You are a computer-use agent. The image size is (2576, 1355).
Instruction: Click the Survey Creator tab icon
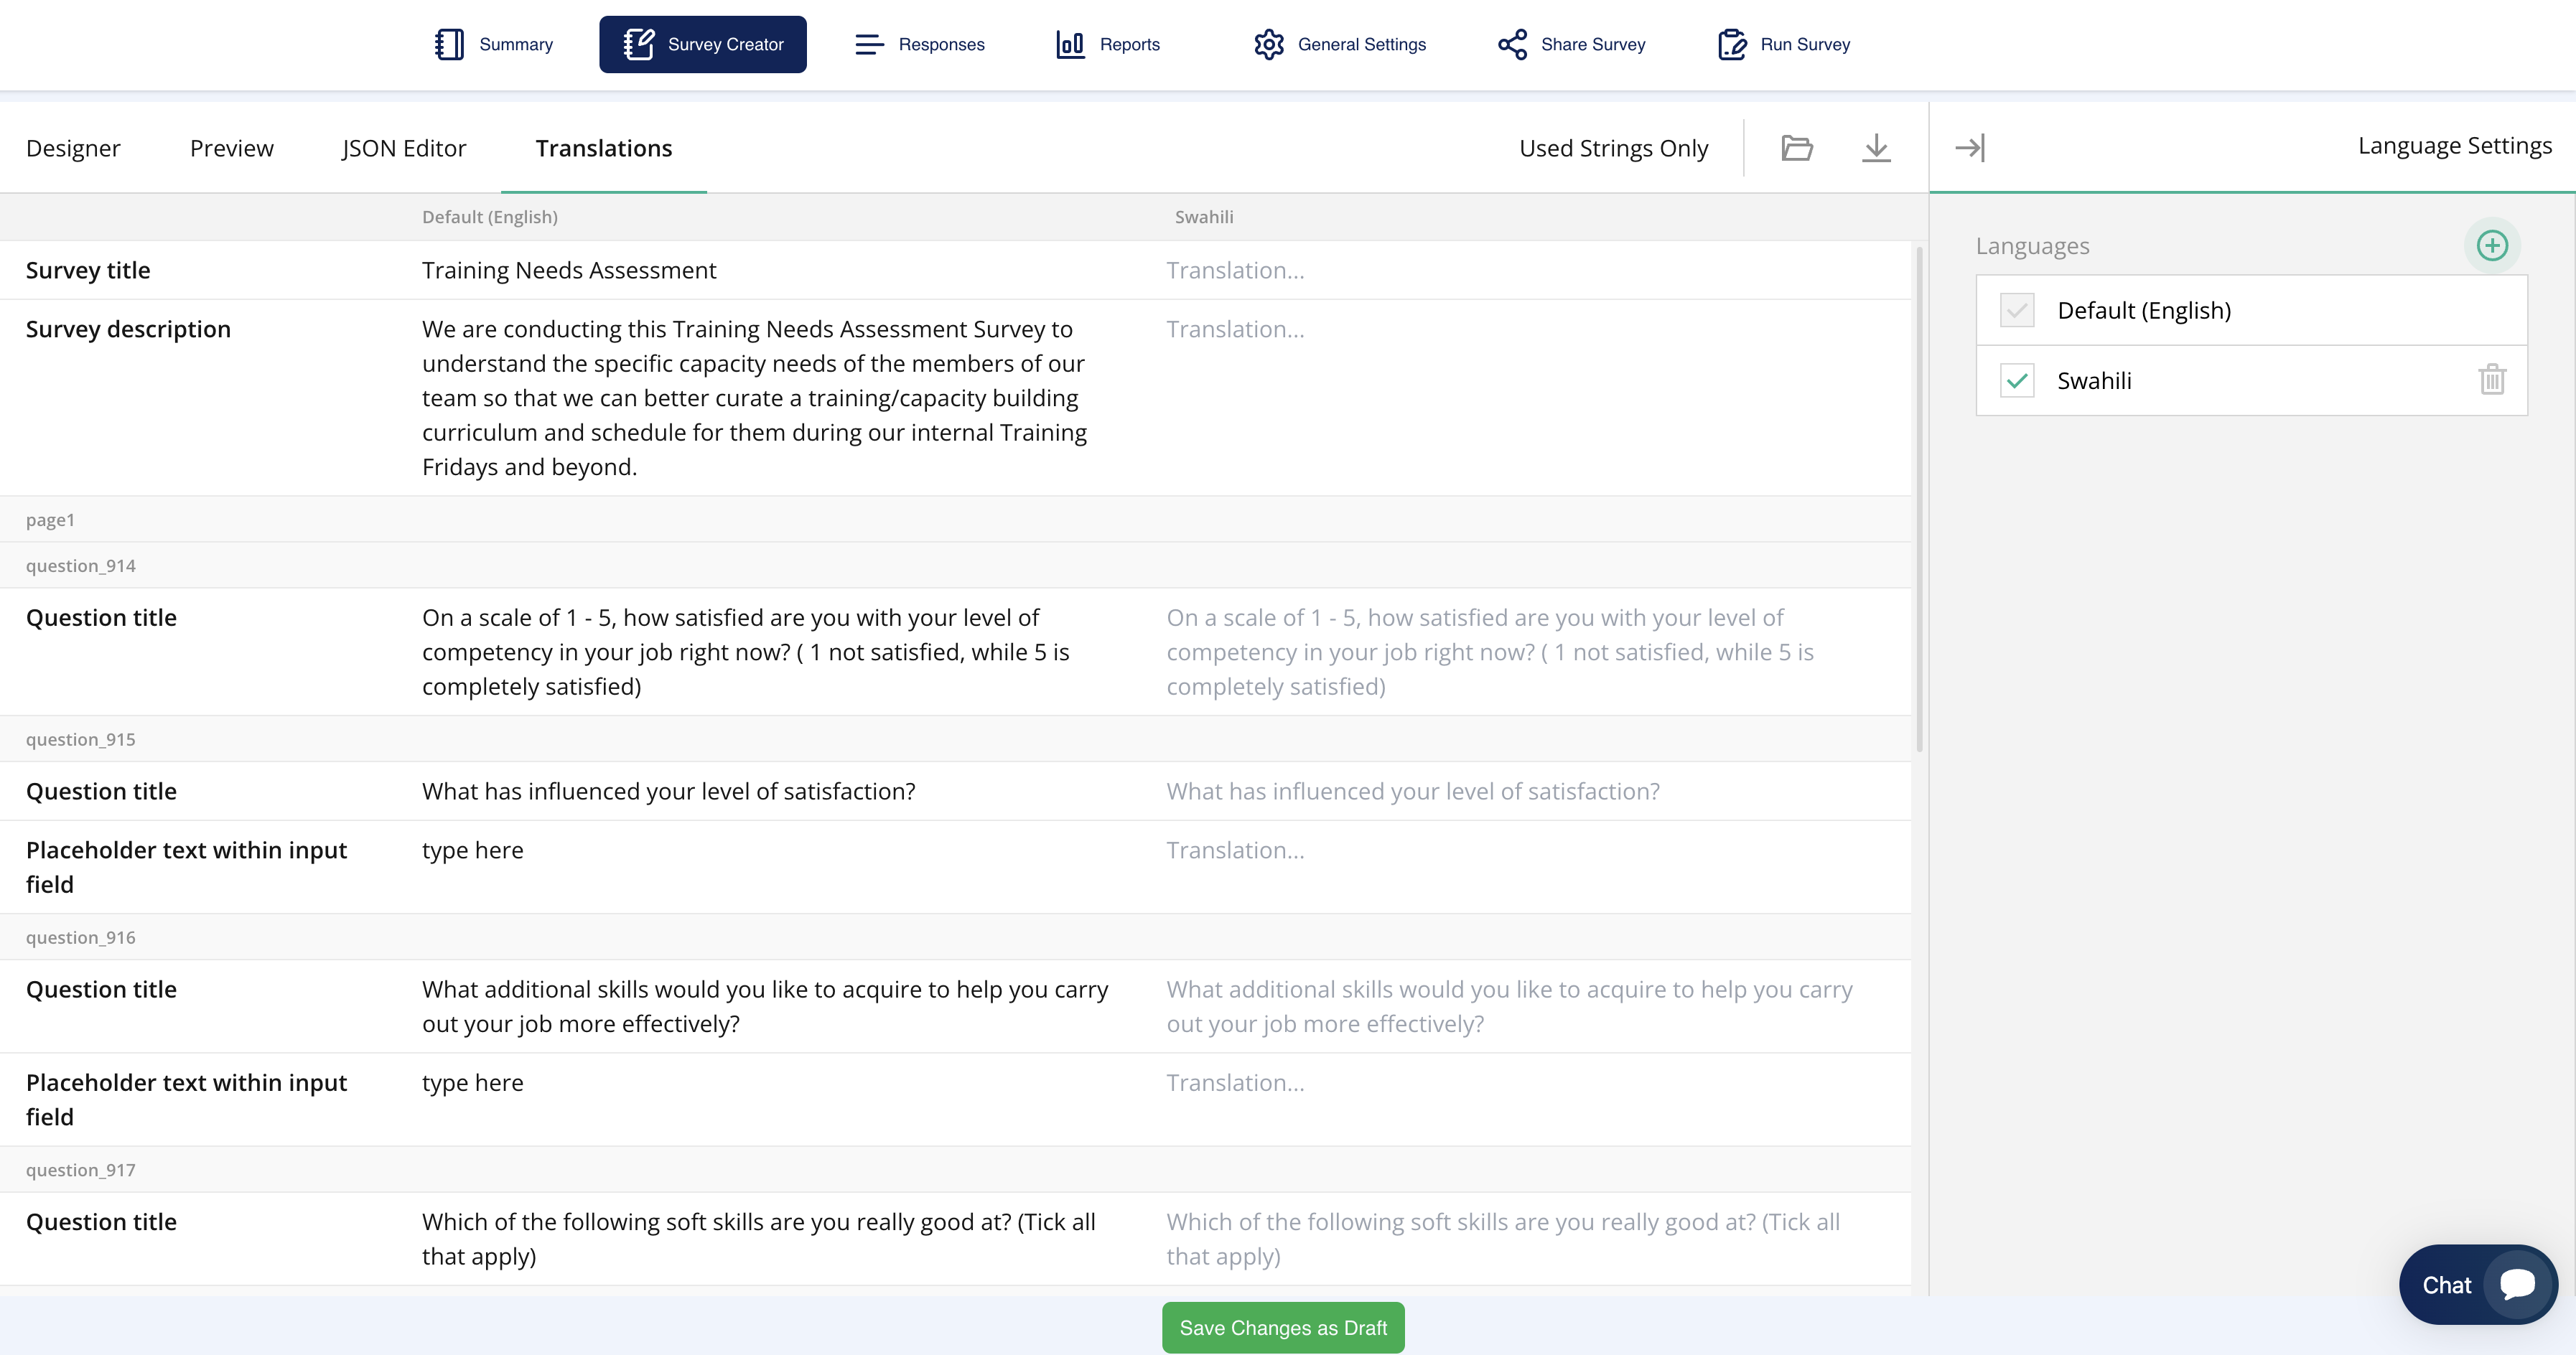point(639,42)
